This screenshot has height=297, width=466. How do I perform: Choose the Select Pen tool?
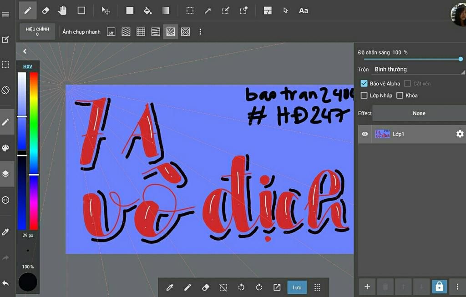pos(226,11)
